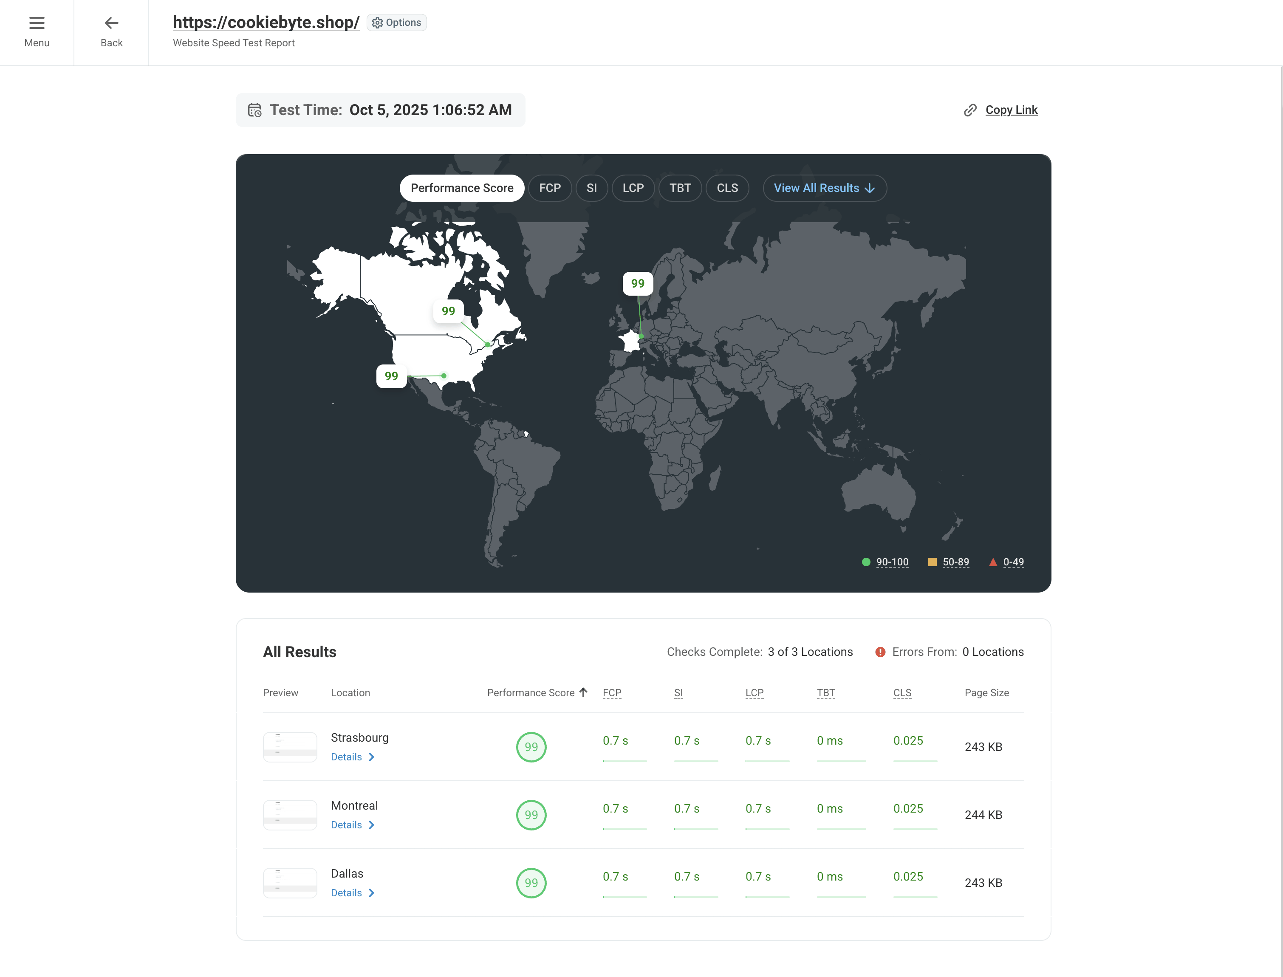Viewport: 1283px width, 977px height.
Task: Open Montreal Details link
Action: (x=347, y=825)
